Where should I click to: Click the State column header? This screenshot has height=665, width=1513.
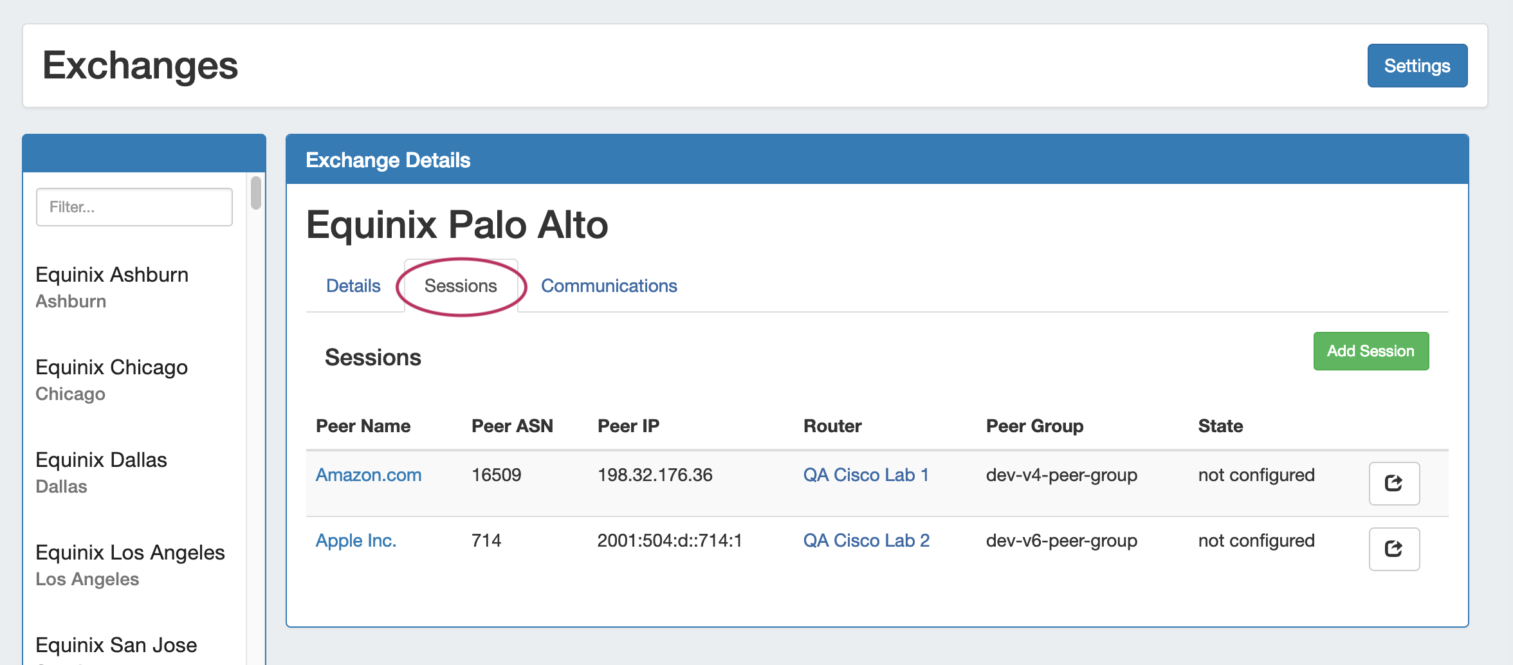(x=1220, y=426)
